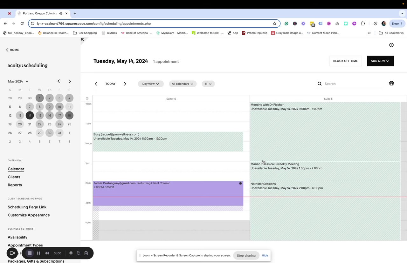Expand the ADD NEW dropdown button
407x263 pixels.
click(x=380, y=61)
